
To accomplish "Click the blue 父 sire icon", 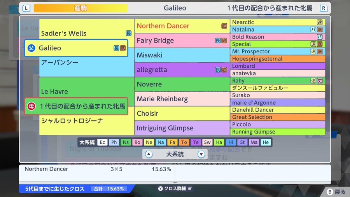I will tap(31, 48).
